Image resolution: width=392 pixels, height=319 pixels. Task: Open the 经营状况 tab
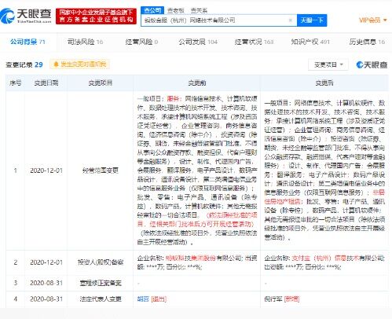(x=254, y=42)
